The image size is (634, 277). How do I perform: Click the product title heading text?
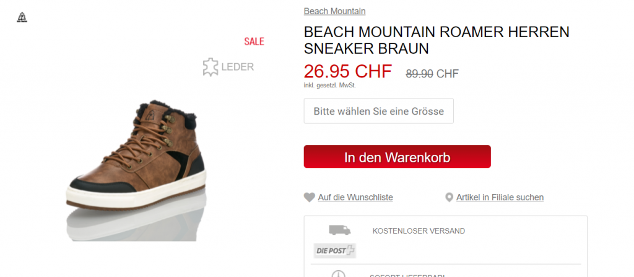click(x=436, y=40)
